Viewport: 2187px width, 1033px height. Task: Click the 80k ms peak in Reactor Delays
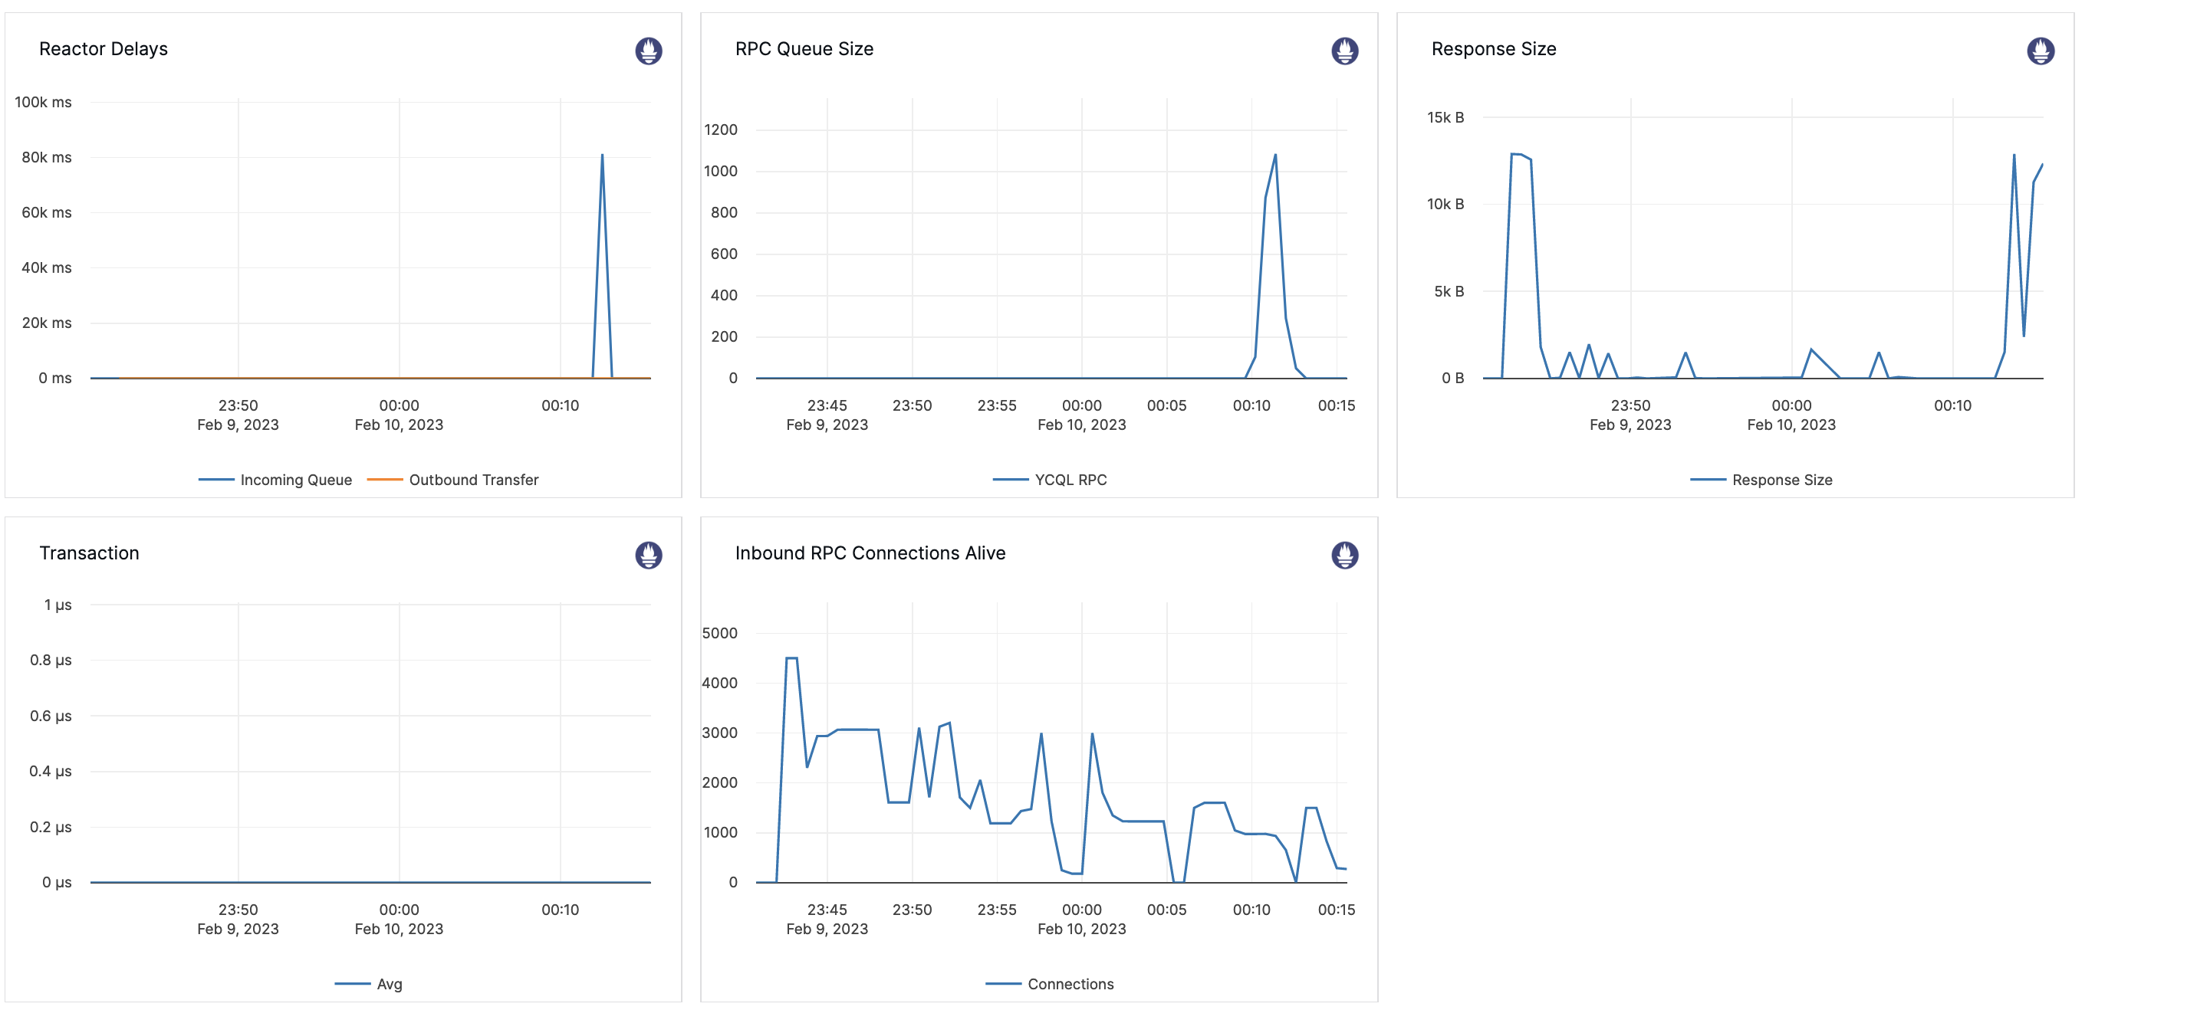[602, 156]
